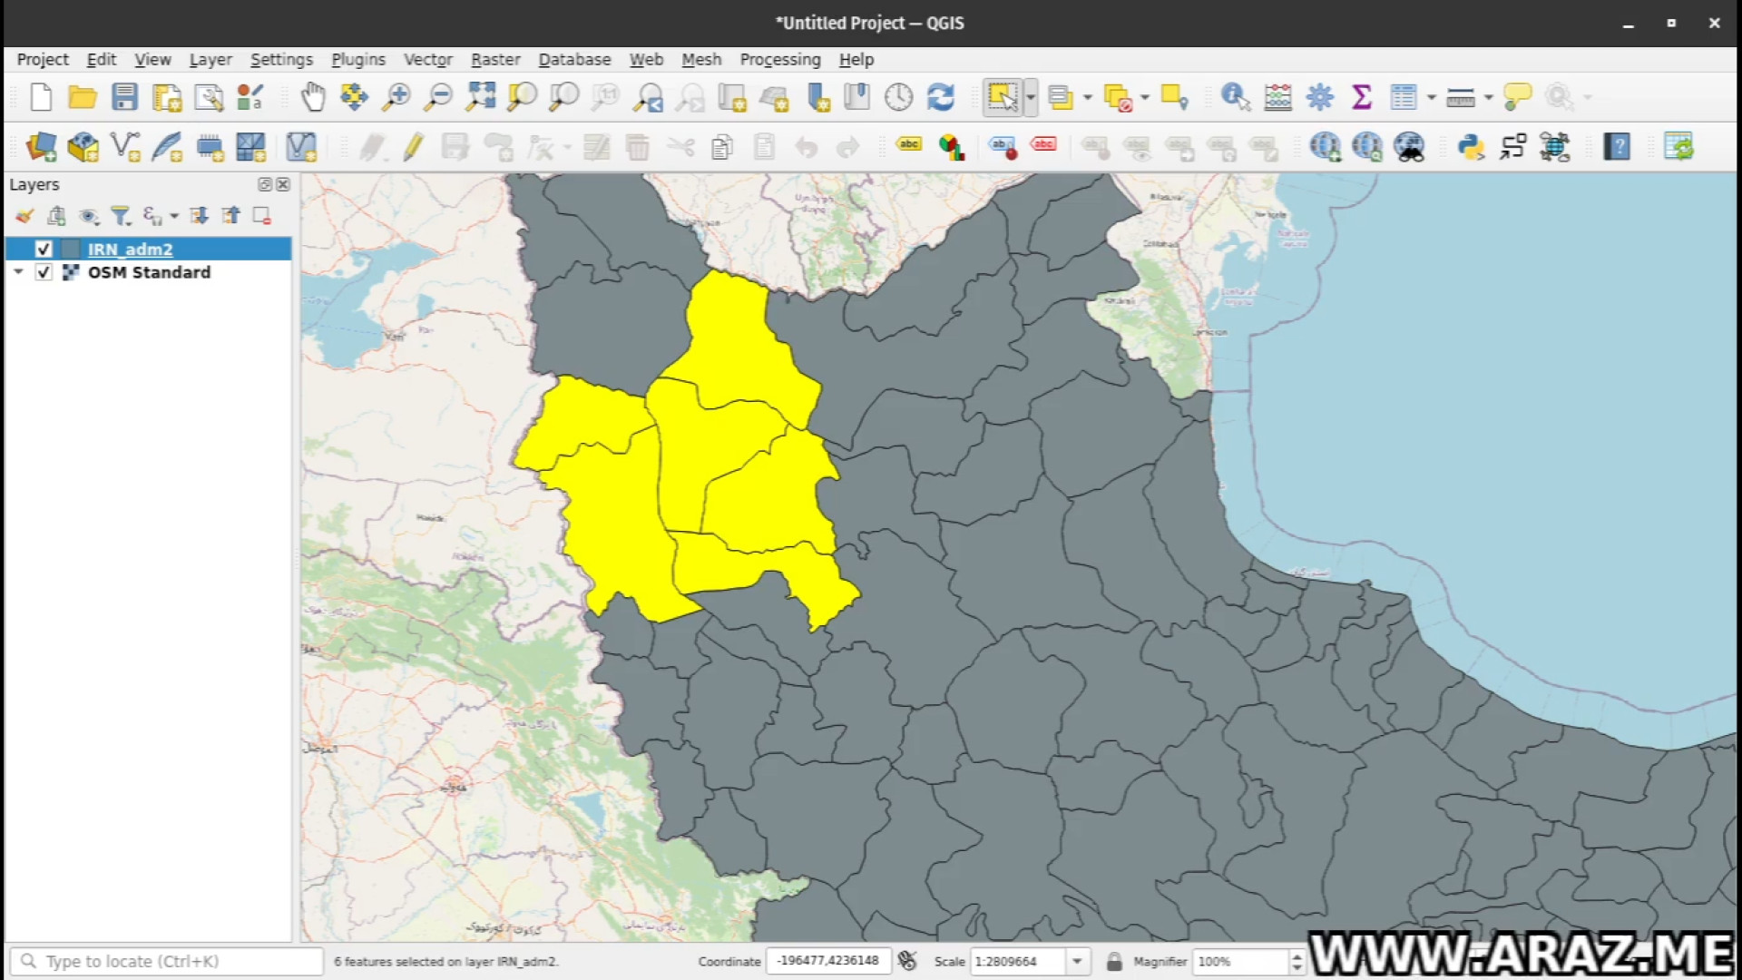Click Refresh map canvas icon
The width and height of the screenshot is (1742, 980).
941,97
